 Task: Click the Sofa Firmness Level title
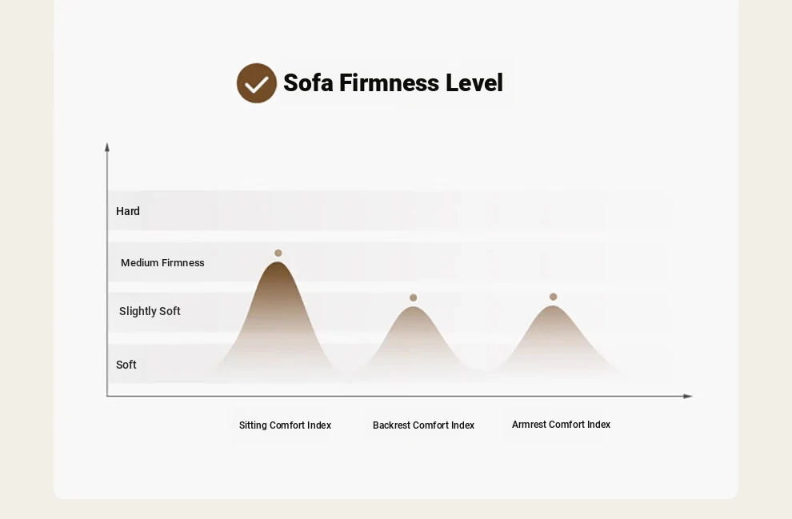(393, 83)
